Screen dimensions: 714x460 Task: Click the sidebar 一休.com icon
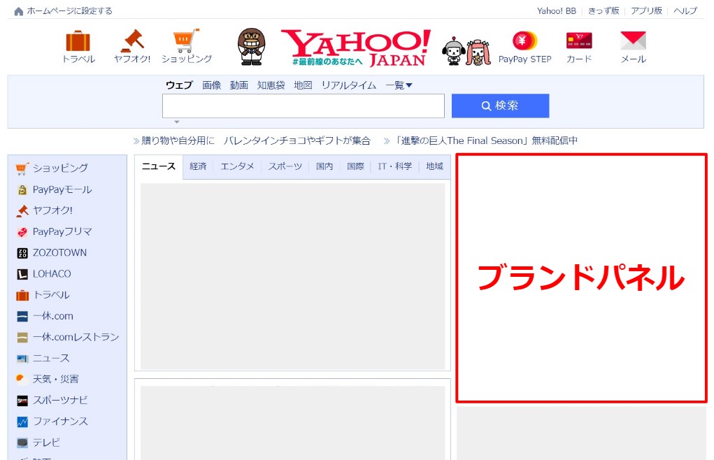tap(22, 316)
